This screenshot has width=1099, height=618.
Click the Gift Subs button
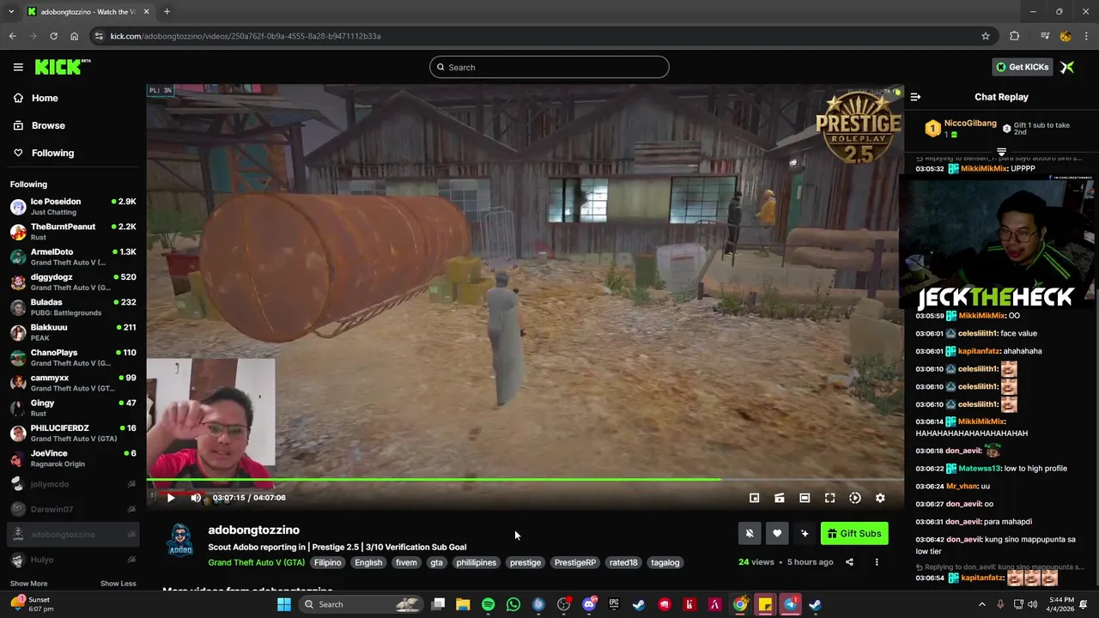pyautogui.click(x=854, y=533)
